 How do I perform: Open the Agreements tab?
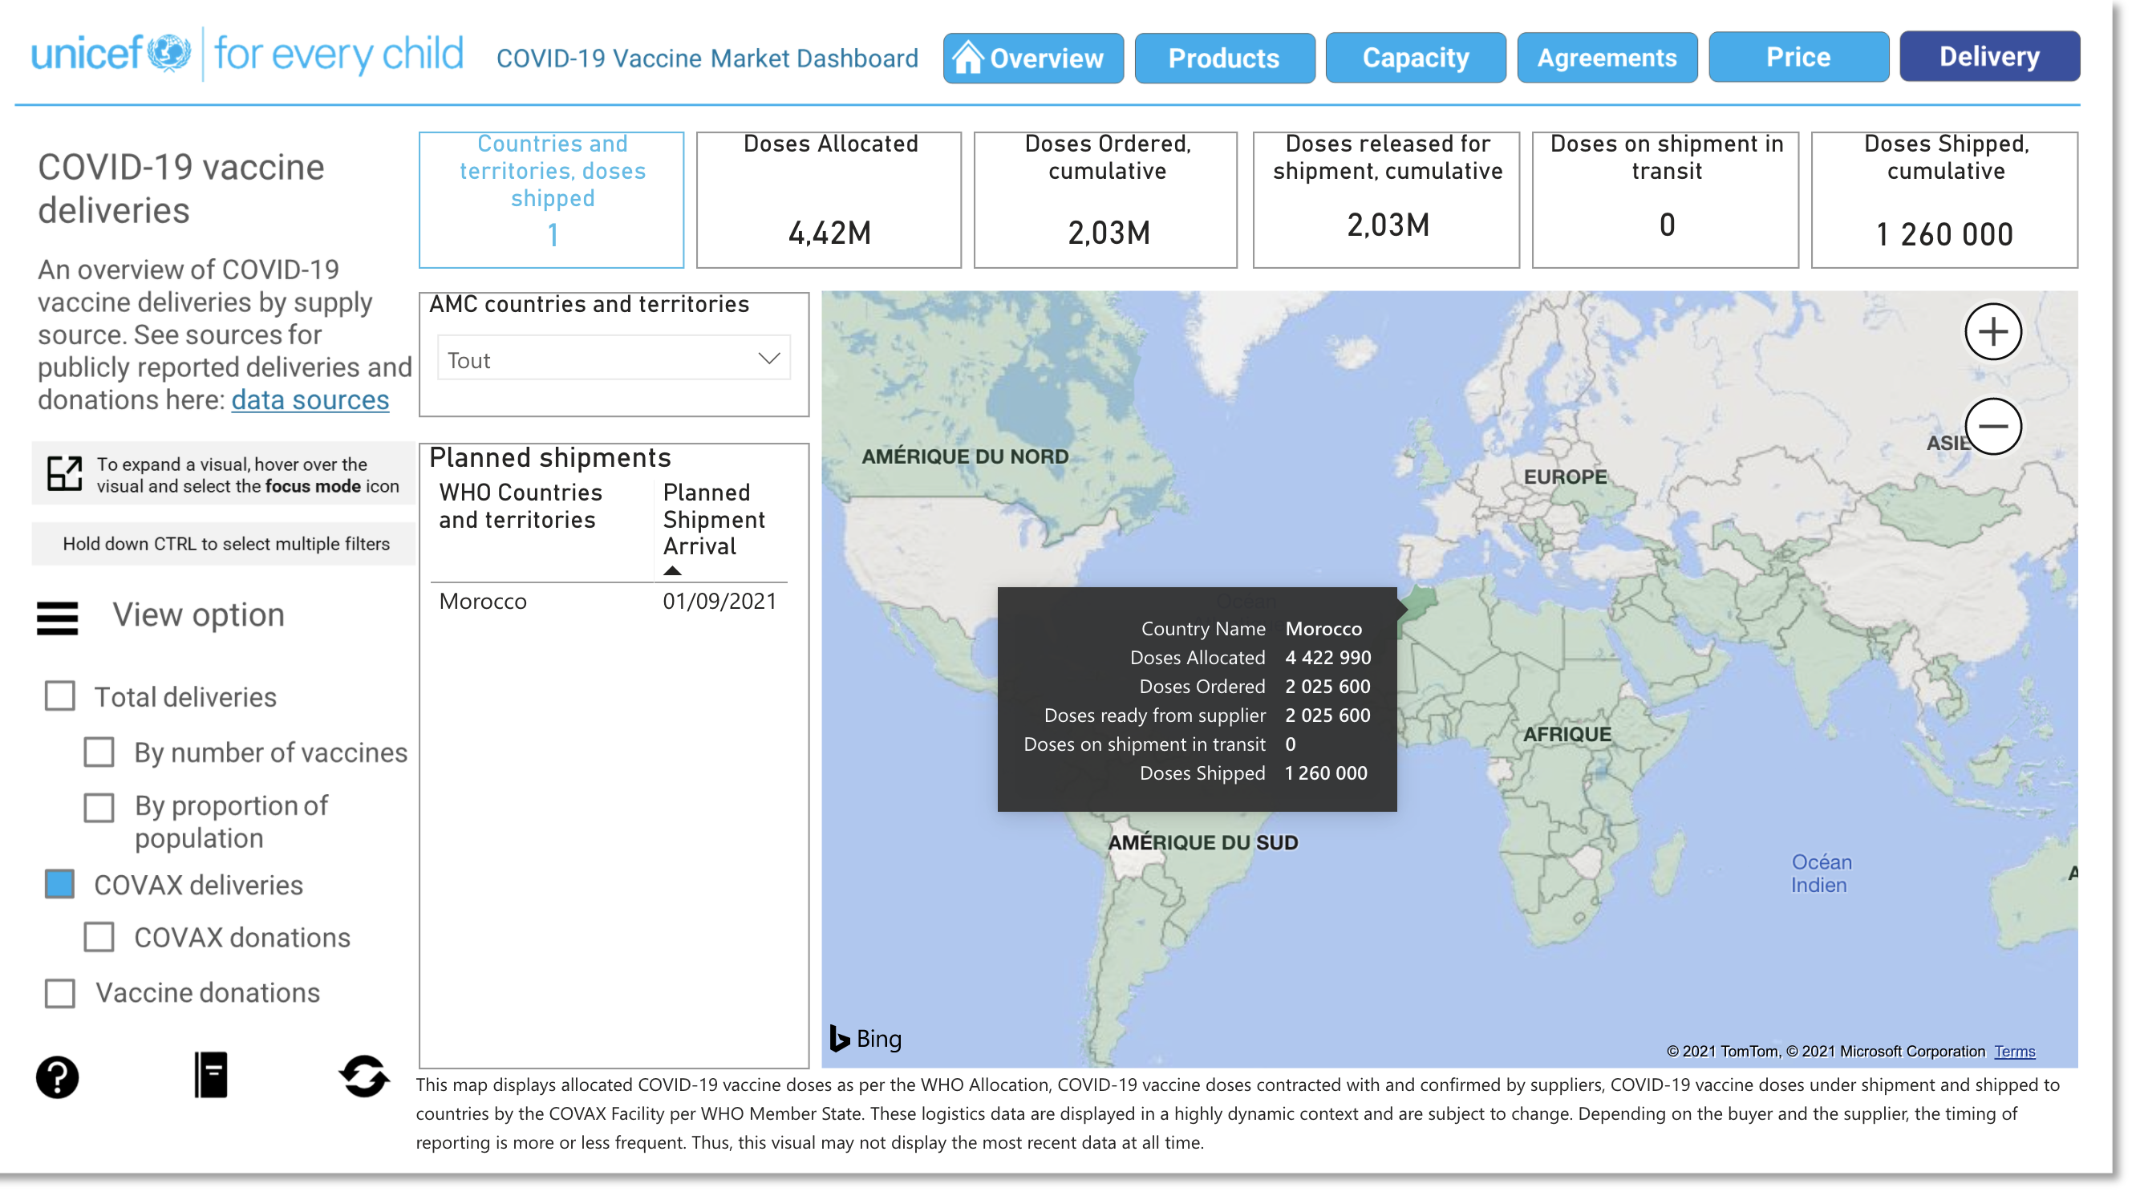tap(1607, 58)
